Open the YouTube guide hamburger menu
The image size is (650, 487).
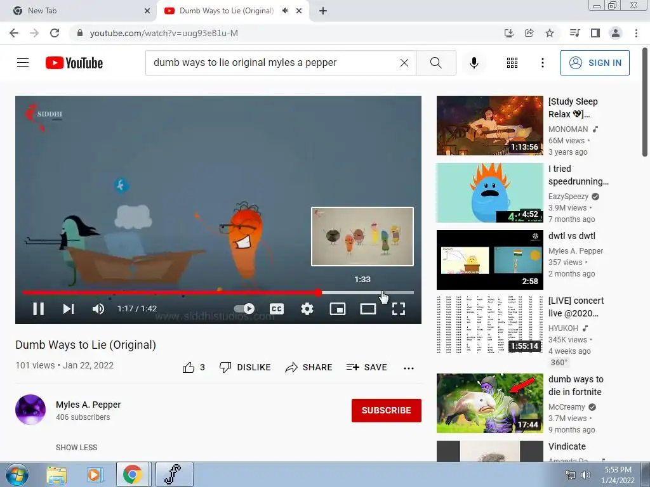pos(23,63)
